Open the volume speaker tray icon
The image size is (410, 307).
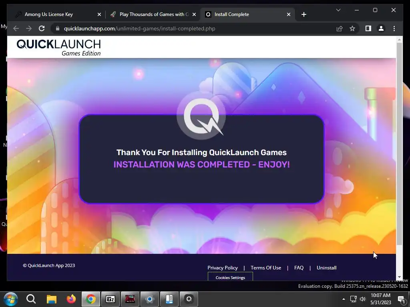(362, 299)
